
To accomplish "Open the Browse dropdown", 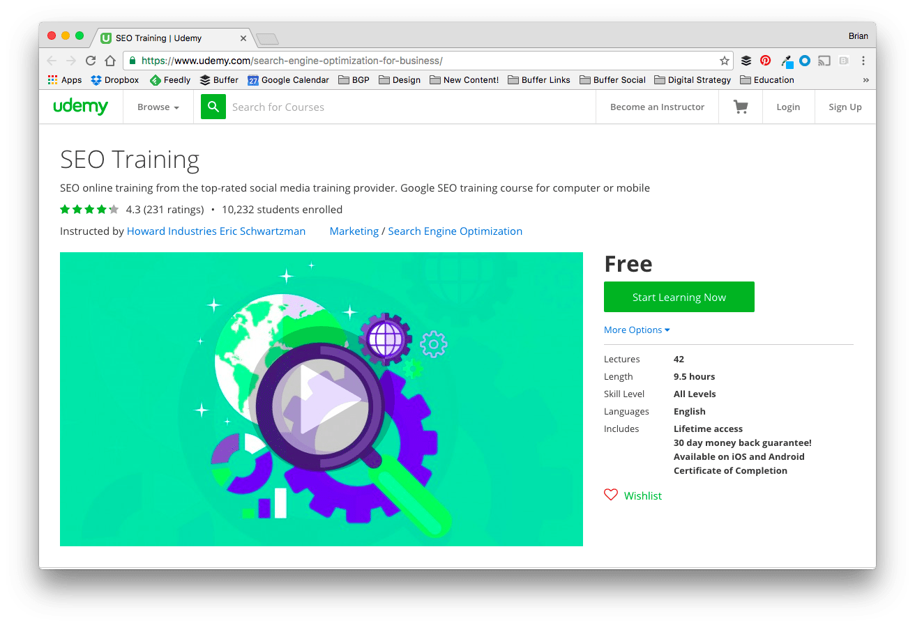I will pyautogui.click(x=158, y=107).
